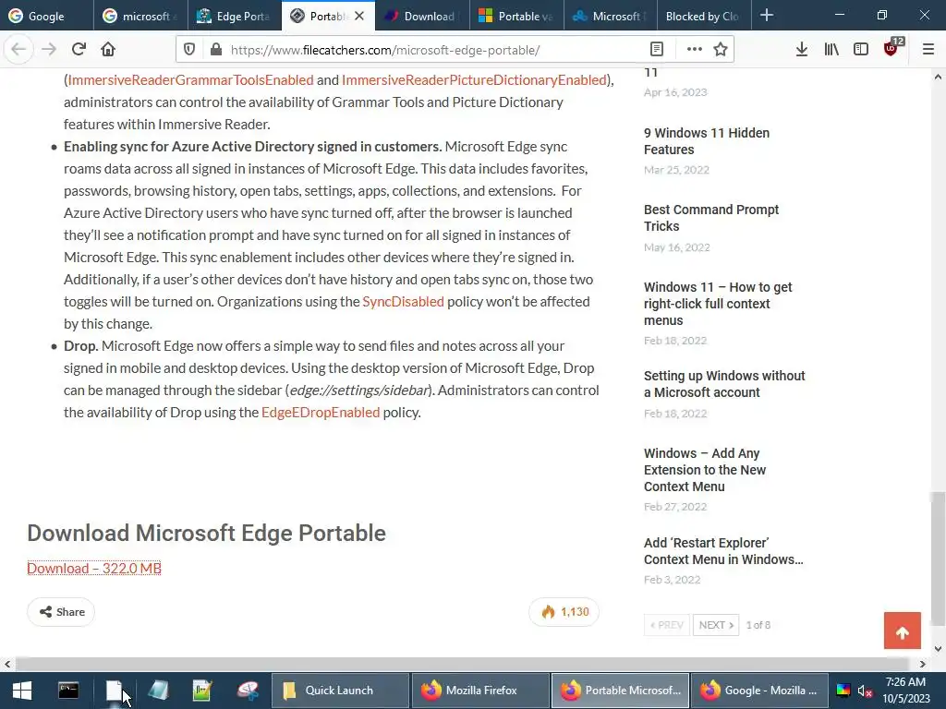Reload the current page
This screenshot has width=946, height=709.
coord(79,50)
